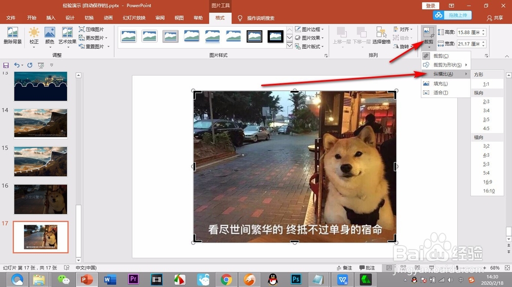Select the 3:4 portrait aspect ratio
This screenshot has height=287, width=512.
486,110
